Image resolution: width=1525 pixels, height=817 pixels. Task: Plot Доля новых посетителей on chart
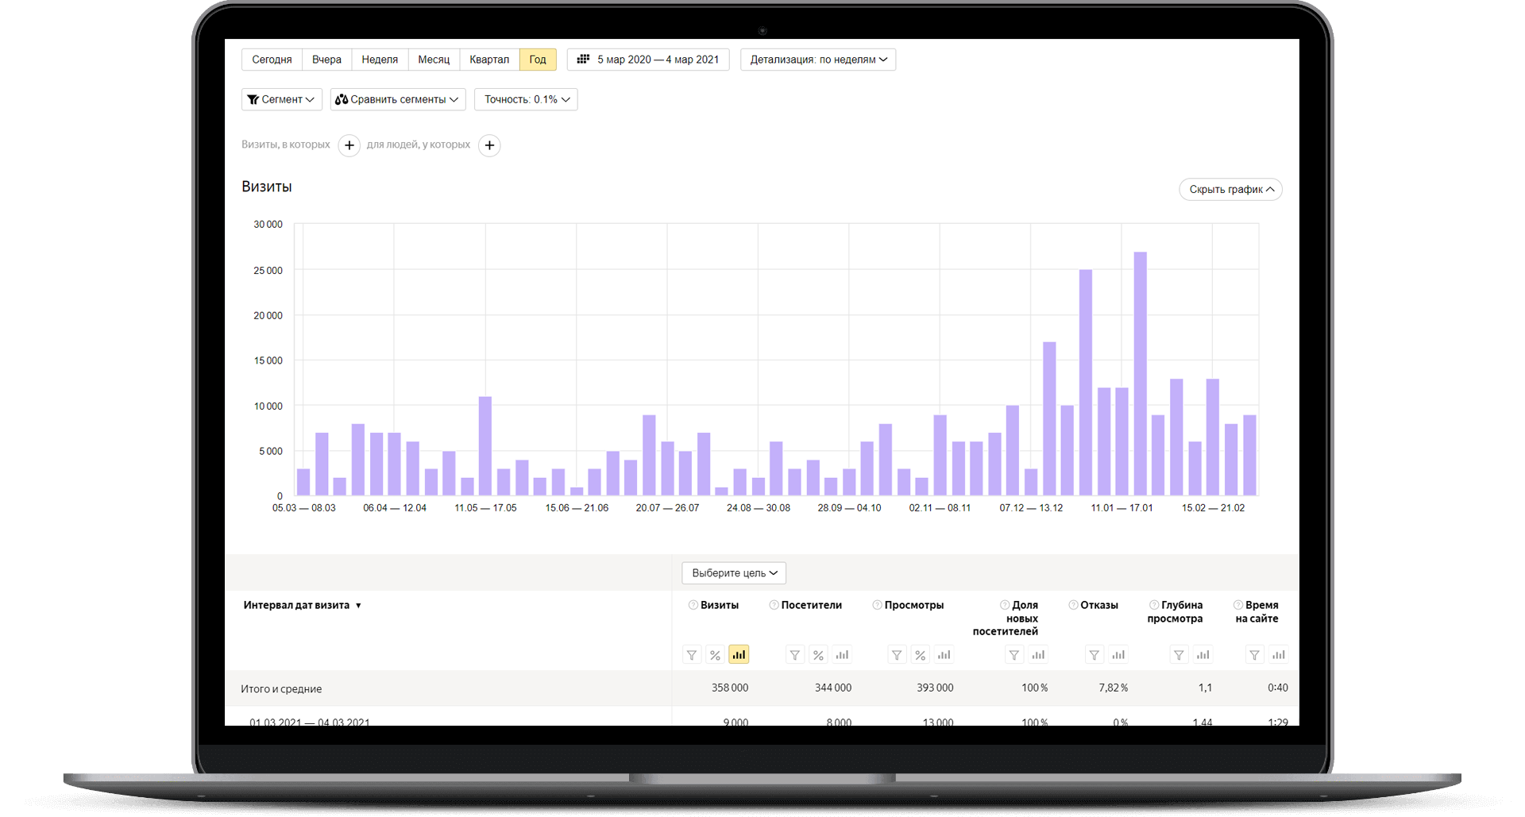click(1038, 655)
